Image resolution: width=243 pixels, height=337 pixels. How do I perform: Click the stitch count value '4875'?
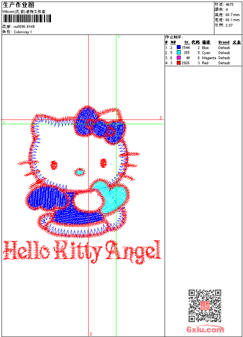[229, 5]
